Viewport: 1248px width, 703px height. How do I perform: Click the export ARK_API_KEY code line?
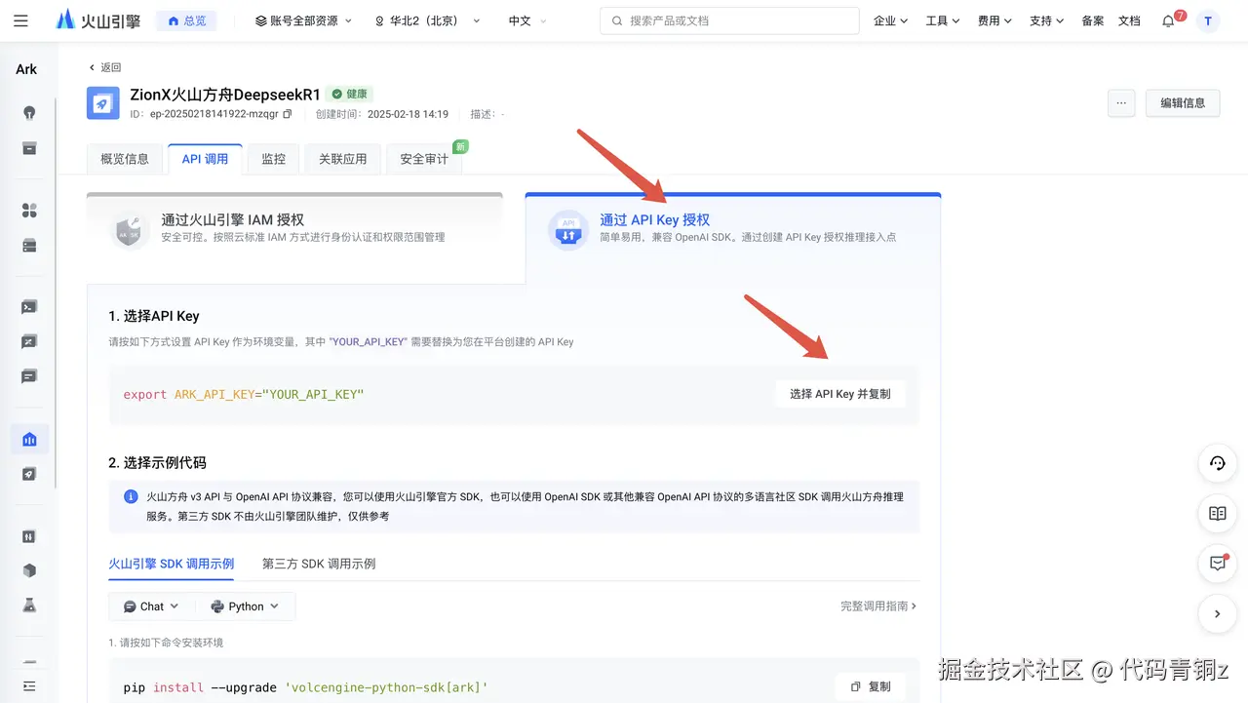[244, 394]
